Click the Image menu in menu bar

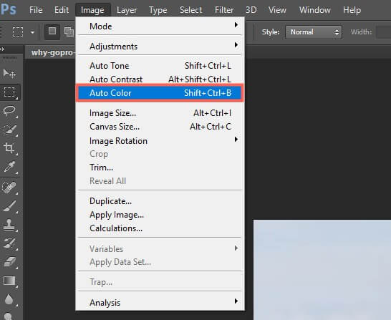pos(92,10)
